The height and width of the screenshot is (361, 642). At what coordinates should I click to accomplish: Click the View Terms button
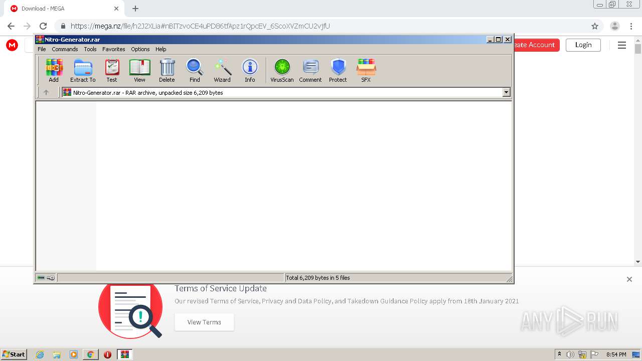coord(204,322)
